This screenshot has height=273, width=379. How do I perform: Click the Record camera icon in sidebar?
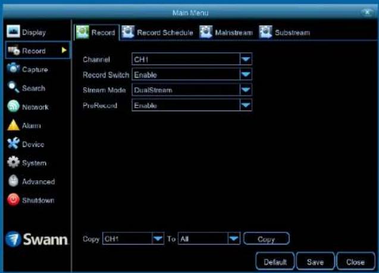pyautogui.click(x=14, y=50)
